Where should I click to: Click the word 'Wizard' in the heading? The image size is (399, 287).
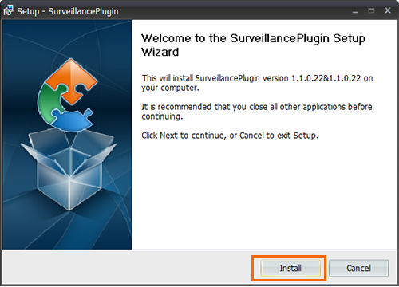click(x=160, y=52)
